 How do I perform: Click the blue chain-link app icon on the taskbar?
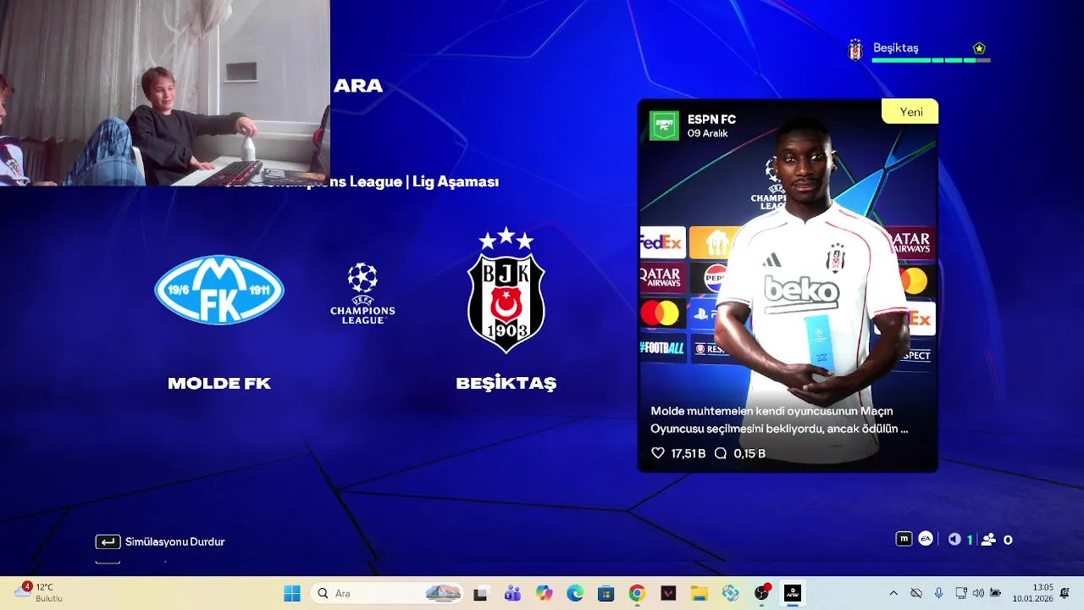[731, 593]
